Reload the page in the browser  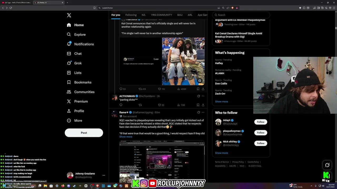[11, 8]
